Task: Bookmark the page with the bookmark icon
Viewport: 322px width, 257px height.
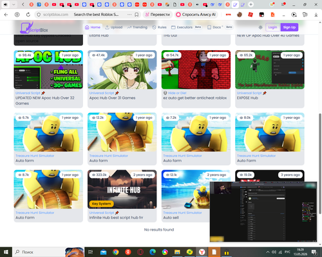Action: click(137, 15)
